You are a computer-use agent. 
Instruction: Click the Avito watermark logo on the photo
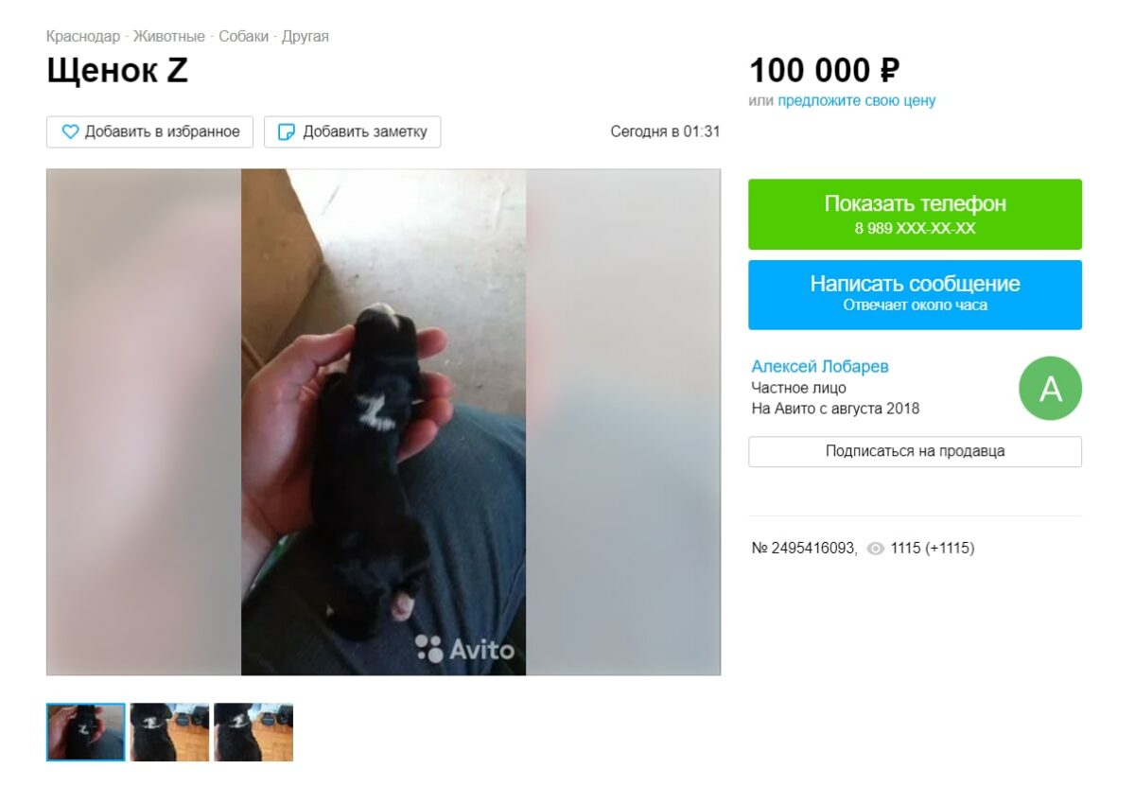[x=464, y=649]
